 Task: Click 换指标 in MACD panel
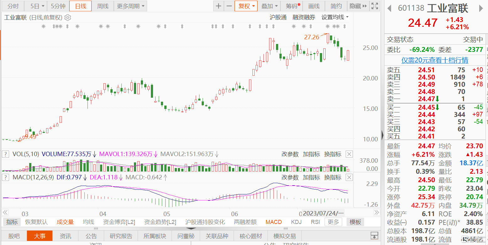pos(332,177)
